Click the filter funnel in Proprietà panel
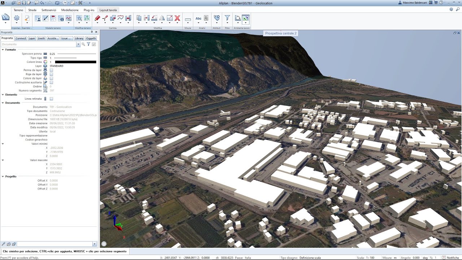Image resolution: width=462 pixels, height=260 pixels. point(88,44)
